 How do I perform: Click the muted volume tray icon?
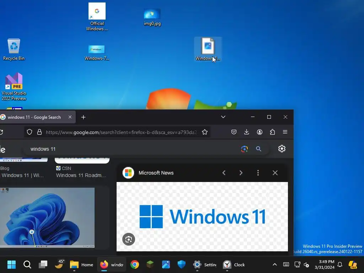click(306, 264)
